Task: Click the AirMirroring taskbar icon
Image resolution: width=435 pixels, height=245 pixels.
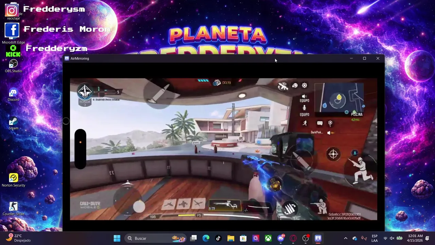Action: [x=318, y=238]
